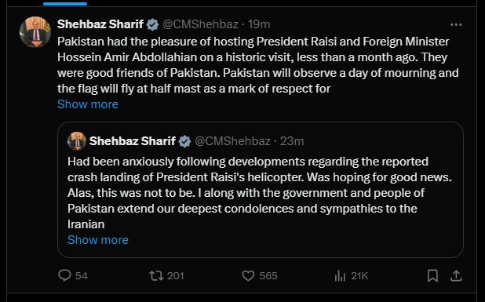The width and height of the screenshot is (485, 302).
Task: Open the three-dot more options menu
Action: pyautogui.click(x=456, y=24)
